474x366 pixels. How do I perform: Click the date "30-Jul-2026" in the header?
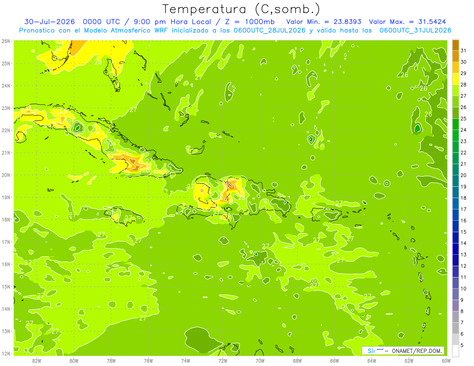point(49,22)
